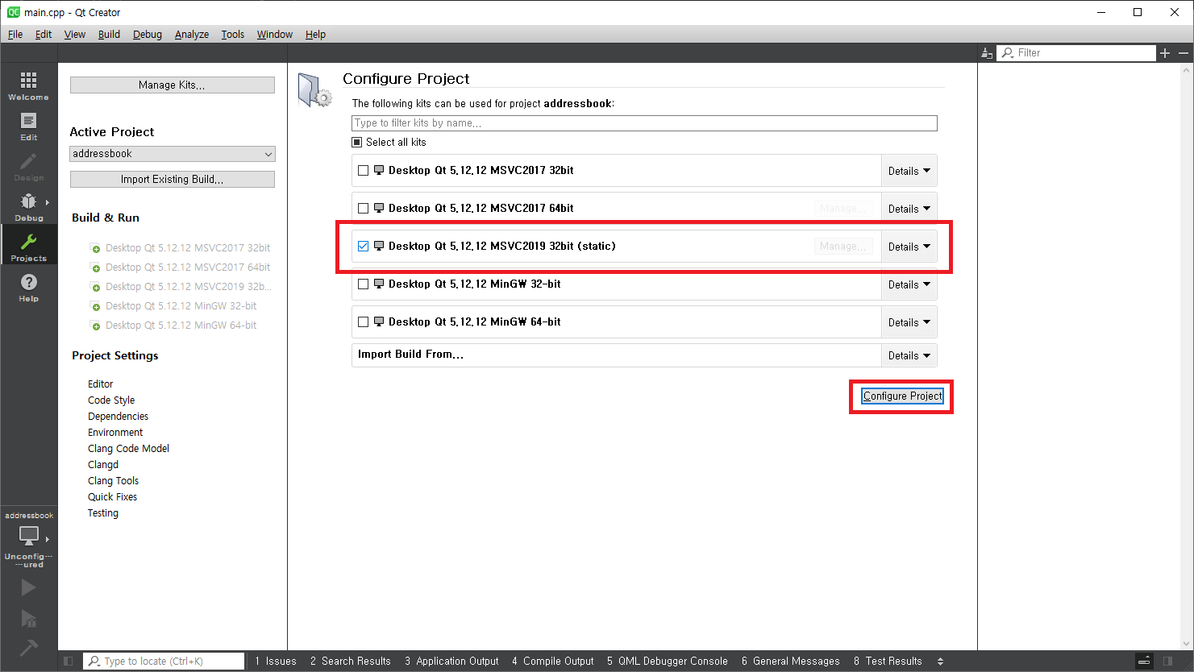Open the General Messages pane
This screenshot has width=1194, height=672.
(791, 661)
